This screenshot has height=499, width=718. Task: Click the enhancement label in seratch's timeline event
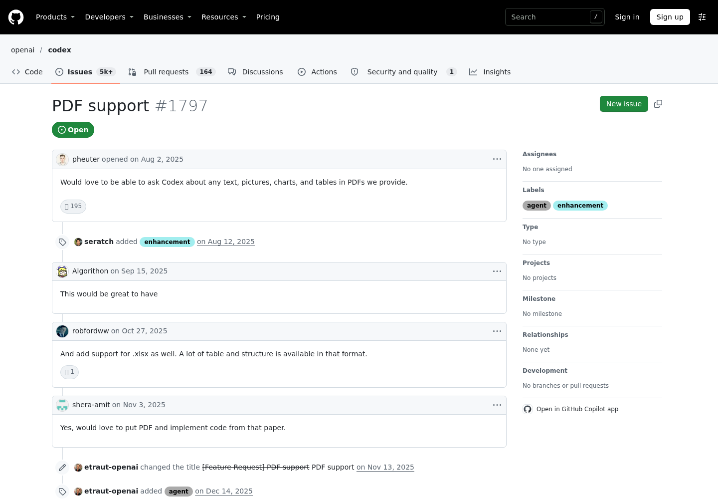pyautogui.click(x=167, y=242)
